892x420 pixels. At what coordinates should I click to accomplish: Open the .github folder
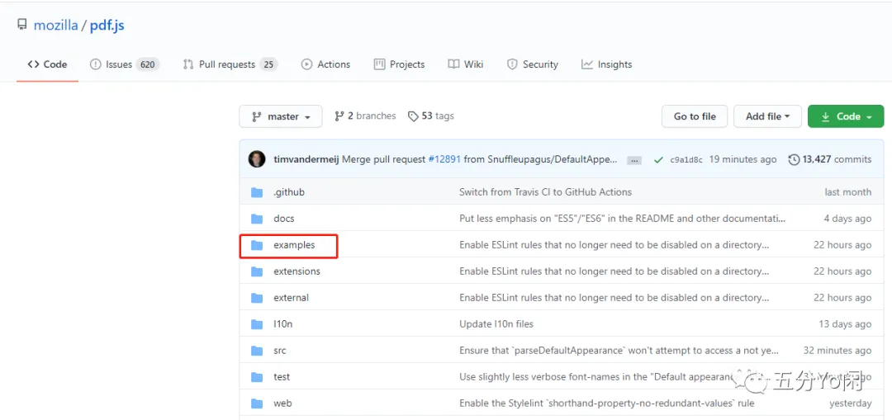tap(289, 192)
